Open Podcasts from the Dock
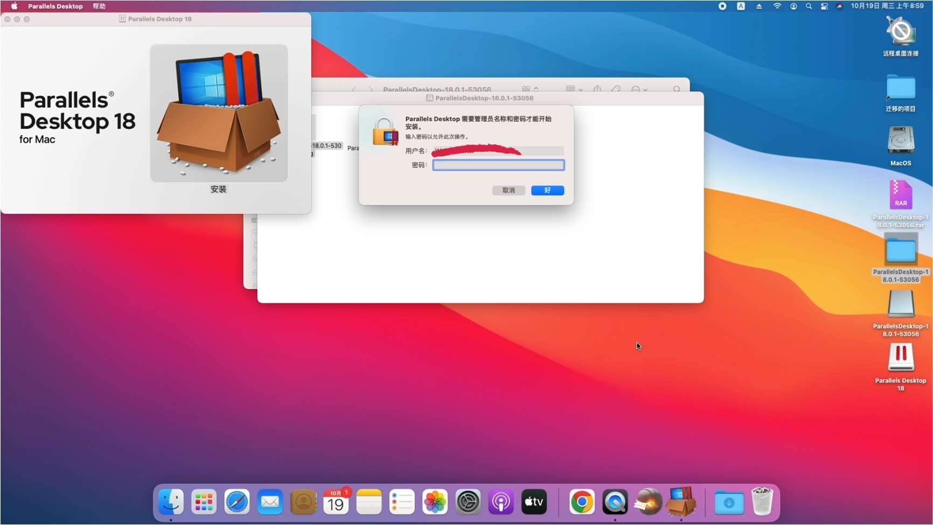 pos(501,502)
